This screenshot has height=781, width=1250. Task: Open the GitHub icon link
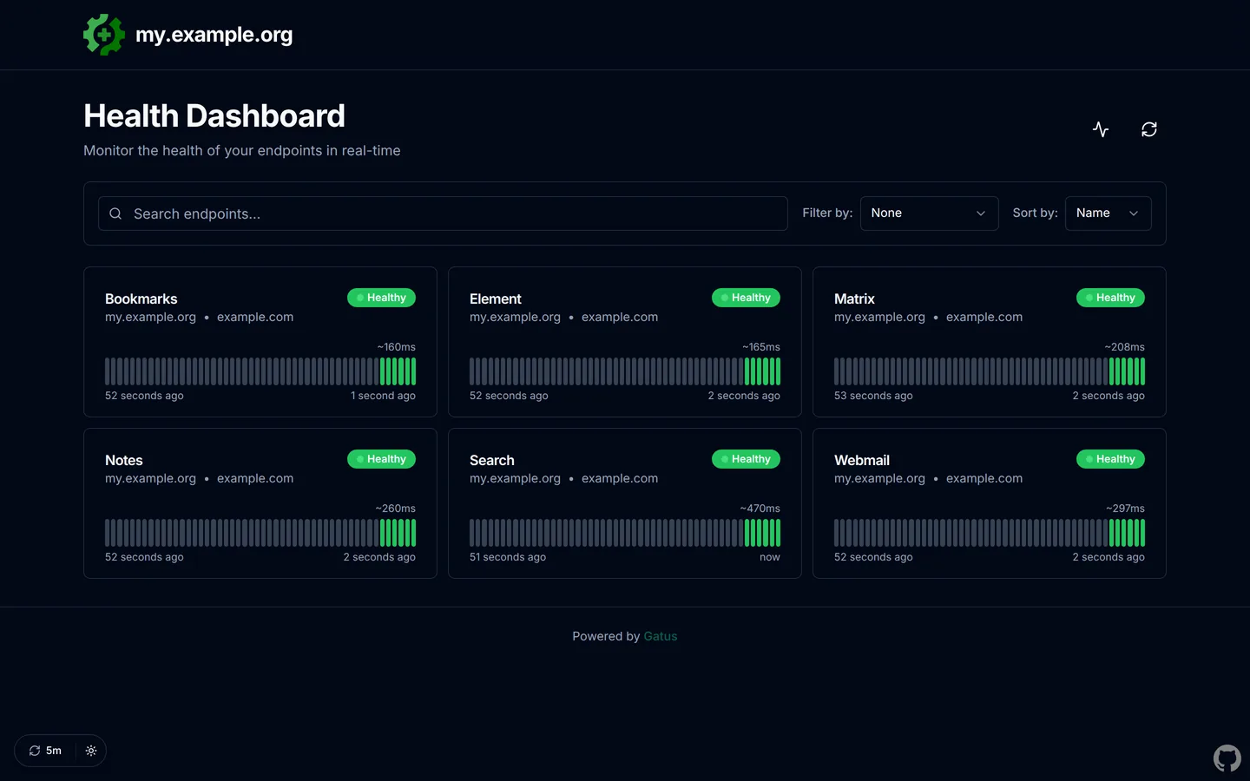pos(1227,758)
